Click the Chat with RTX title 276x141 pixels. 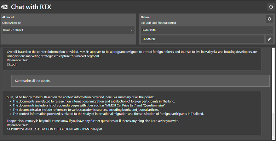pyautogui.click(x=31, y=7)
